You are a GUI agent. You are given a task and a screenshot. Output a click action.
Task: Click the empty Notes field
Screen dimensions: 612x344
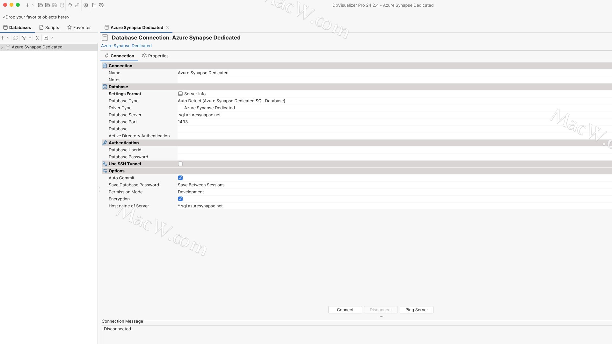[395, 80]
